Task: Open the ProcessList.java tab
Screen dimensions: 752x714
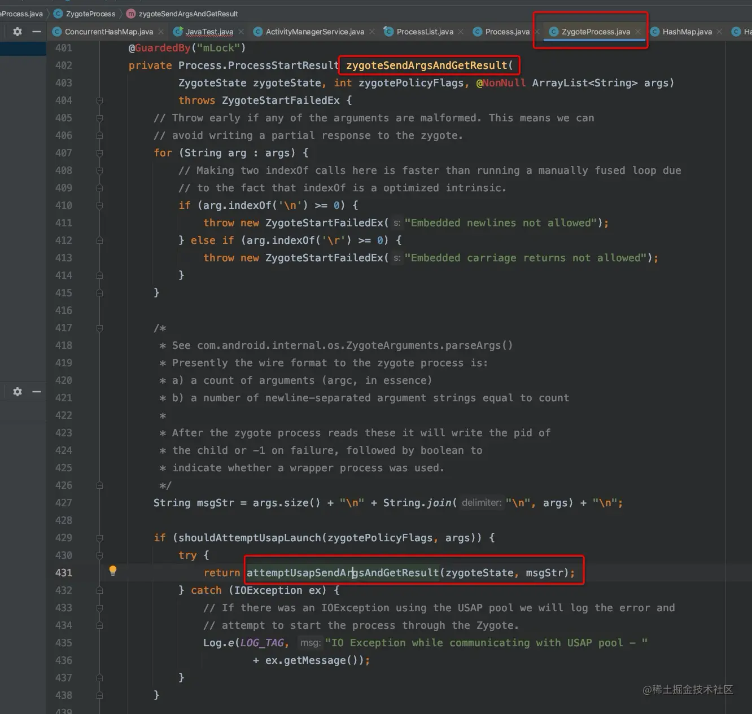Action: click(x=425, y=32)
